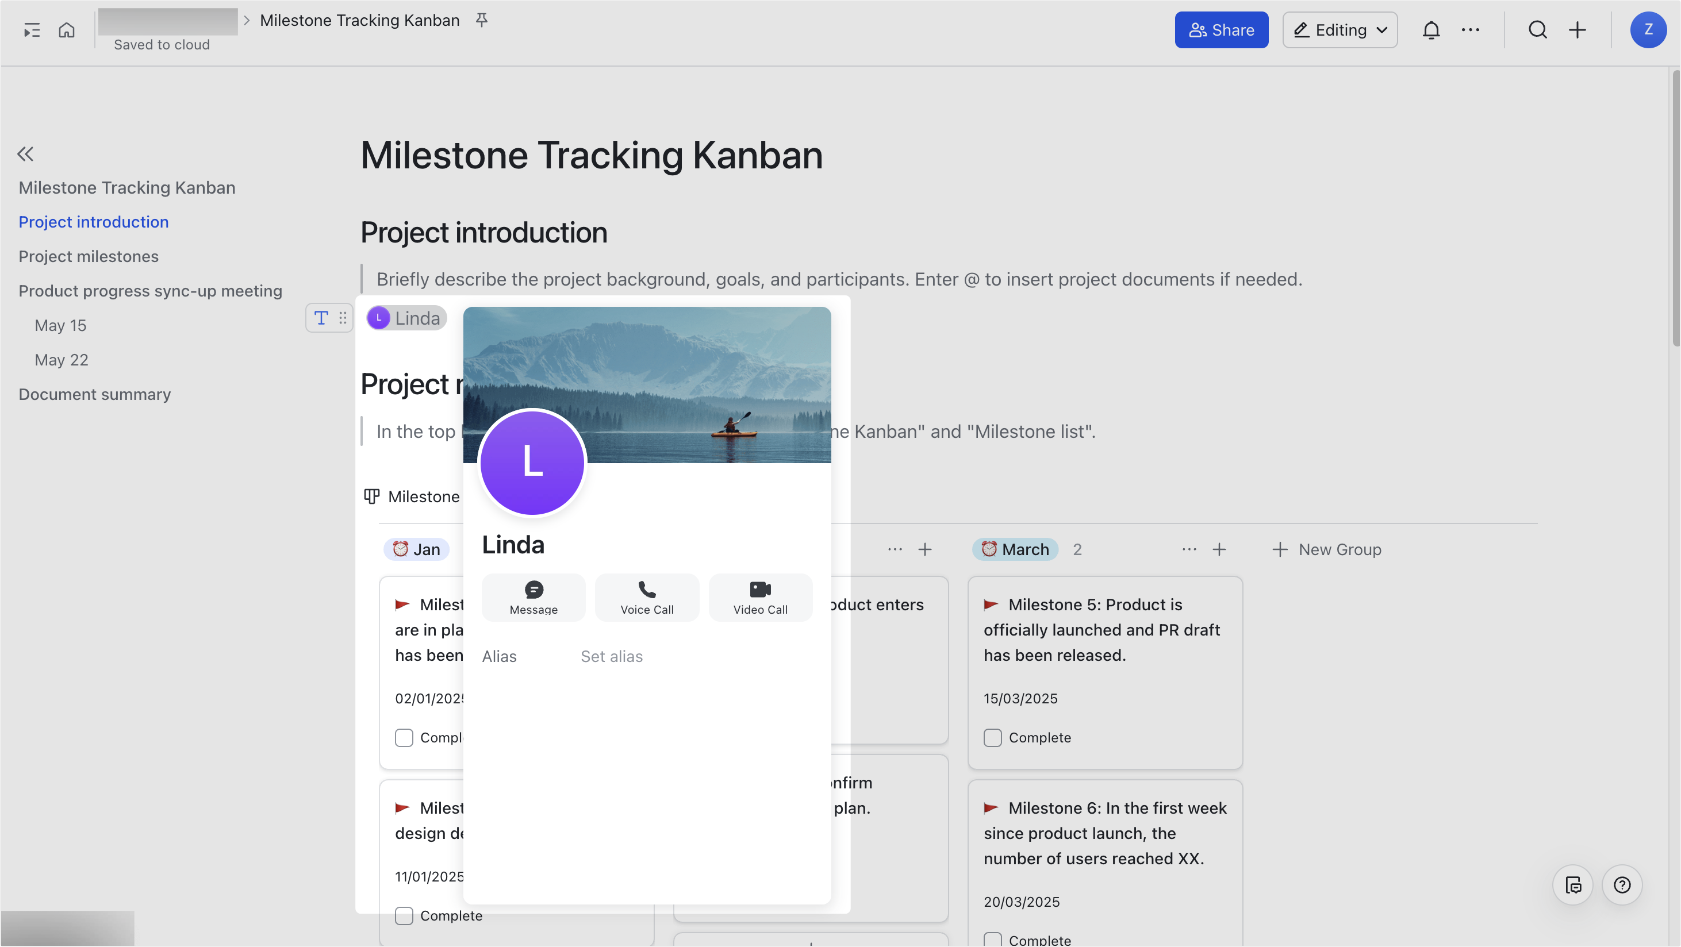Jump to May 15 in outline
The width and height of the screenshot is (1681, 947).
tap(60, 325)
